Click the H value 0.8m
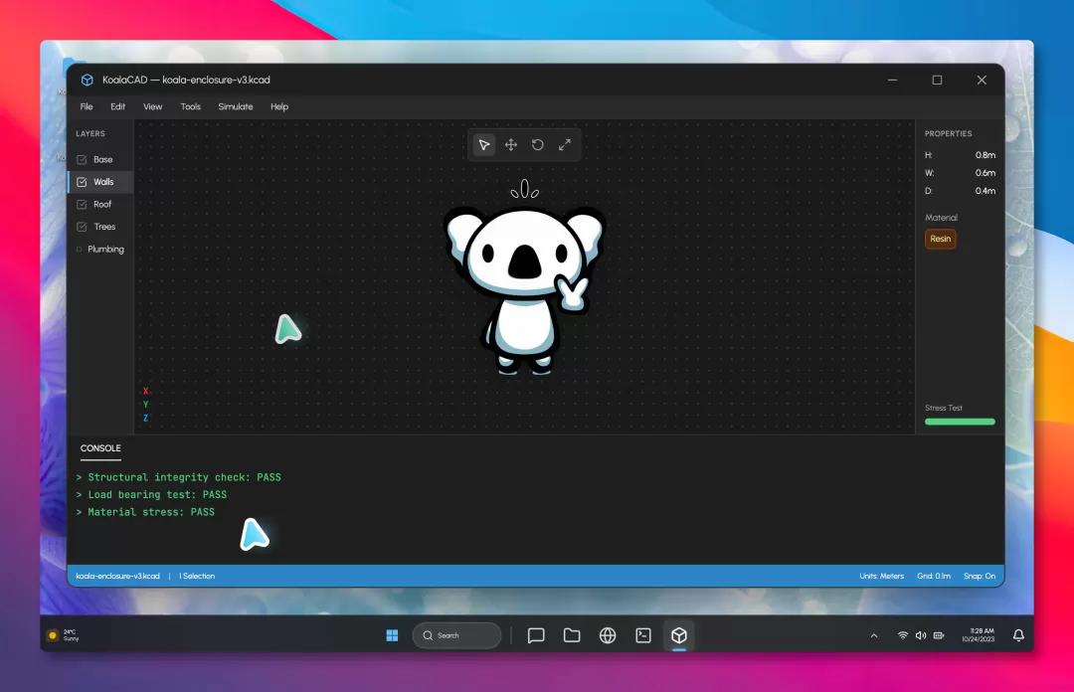The height and width of the screenshot is (692, 1074). (x=984, y=155)
